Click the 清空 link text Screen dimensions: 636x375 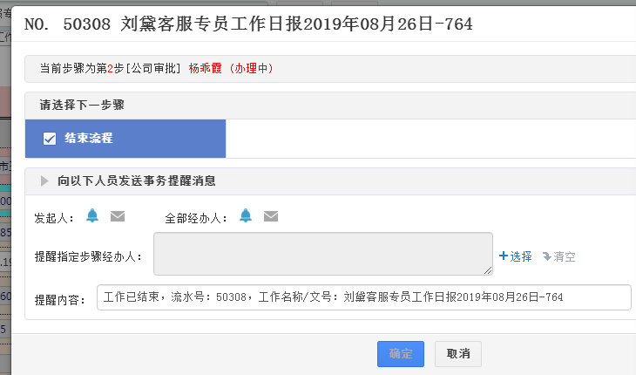click(x=565, y=256)
